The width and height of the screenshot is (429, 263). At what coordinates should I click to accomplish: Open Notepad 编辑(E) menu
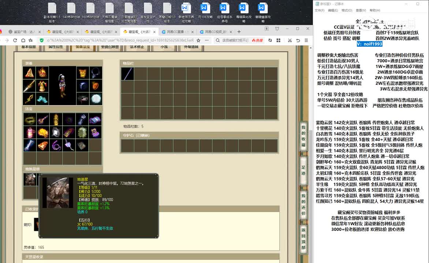click(x=333, y=10)
